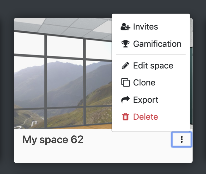Click the overlapping squares Clone icon
Image resolution: width=206 pixels, height=174 pixels.
pos(125,82)
